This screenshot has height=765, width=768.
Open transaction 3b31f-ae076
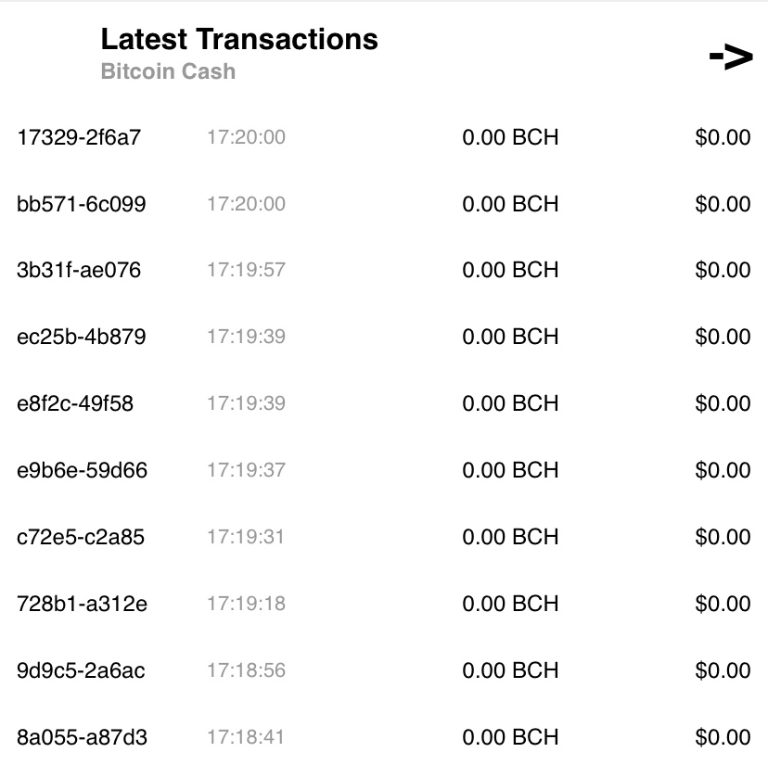click(80, 270)
